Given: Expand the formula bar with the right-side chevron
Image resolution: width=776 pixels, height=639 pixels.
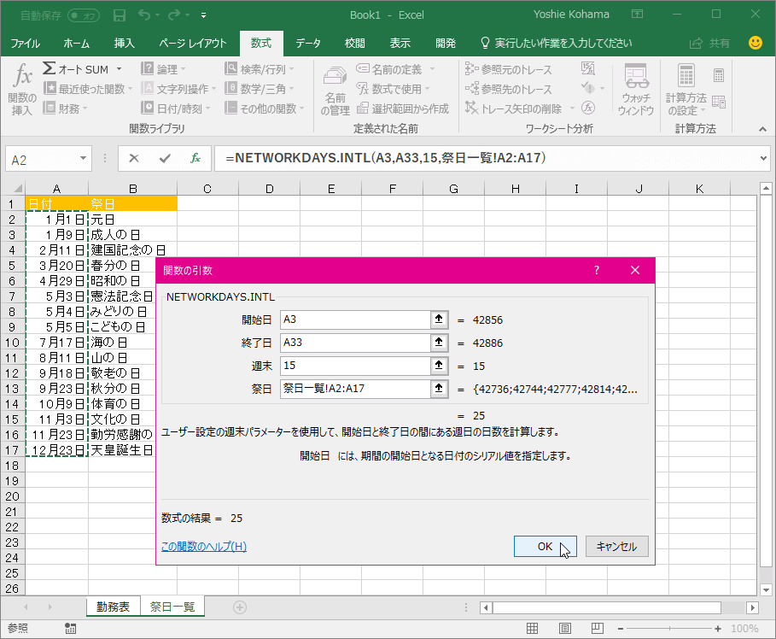Looking at the screenshot, I should (x=763, y=159).
